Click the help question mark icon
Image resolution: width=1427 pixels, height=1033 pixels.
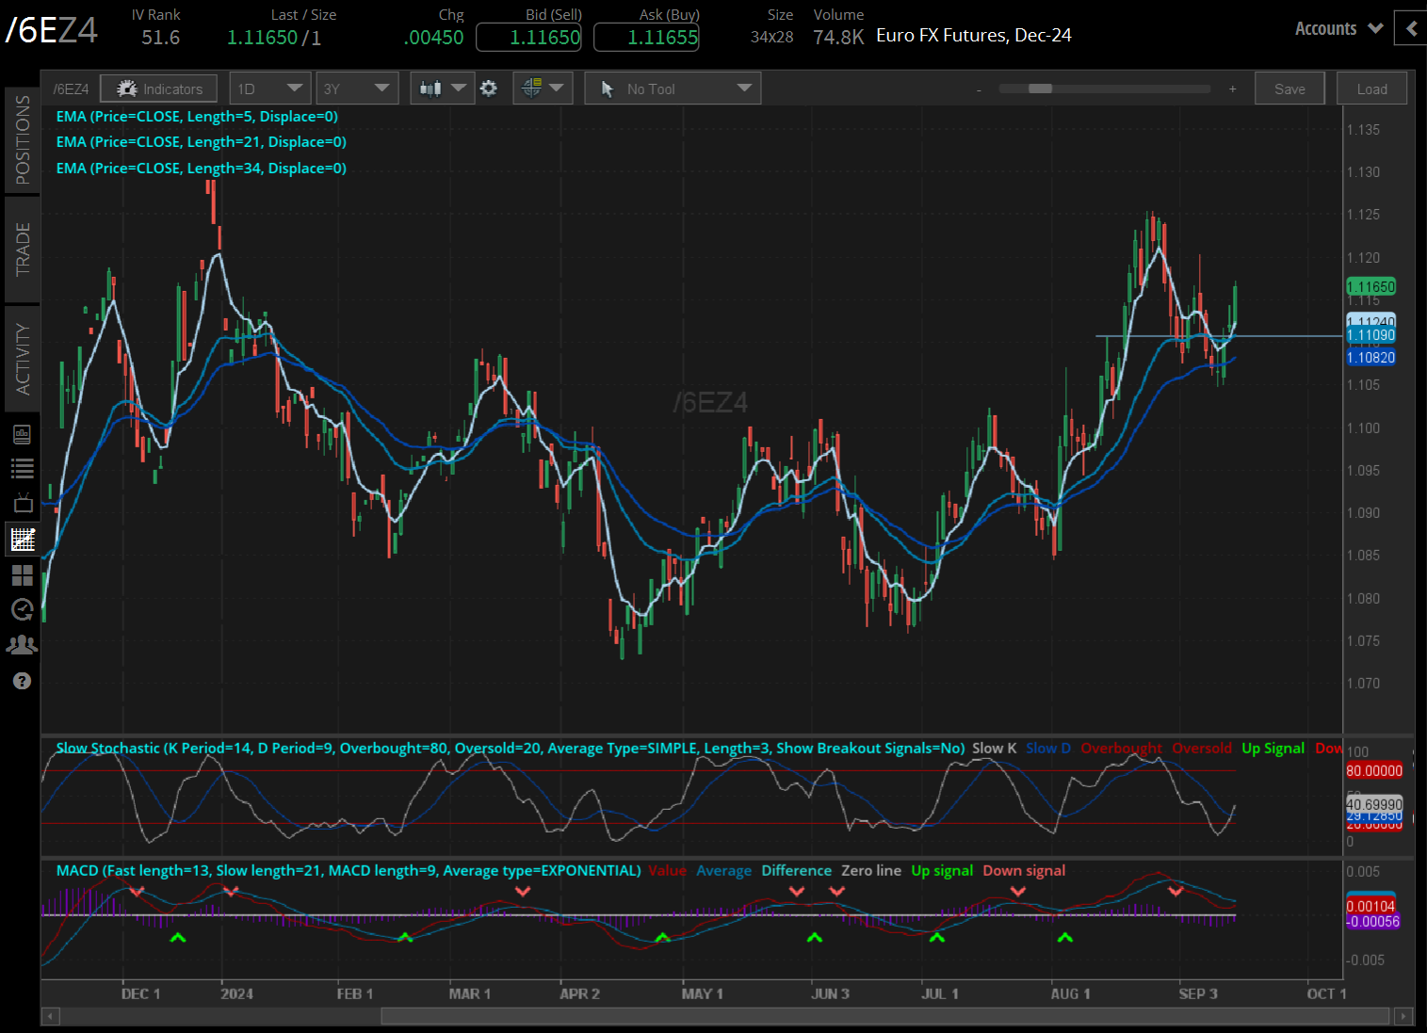click(x=22, y=681)
